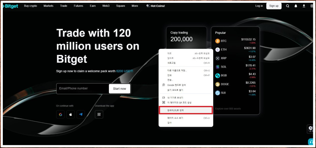Select 읽기 모드로 열기 menu entry
The image size is (316, 148).
pos(186,90)
